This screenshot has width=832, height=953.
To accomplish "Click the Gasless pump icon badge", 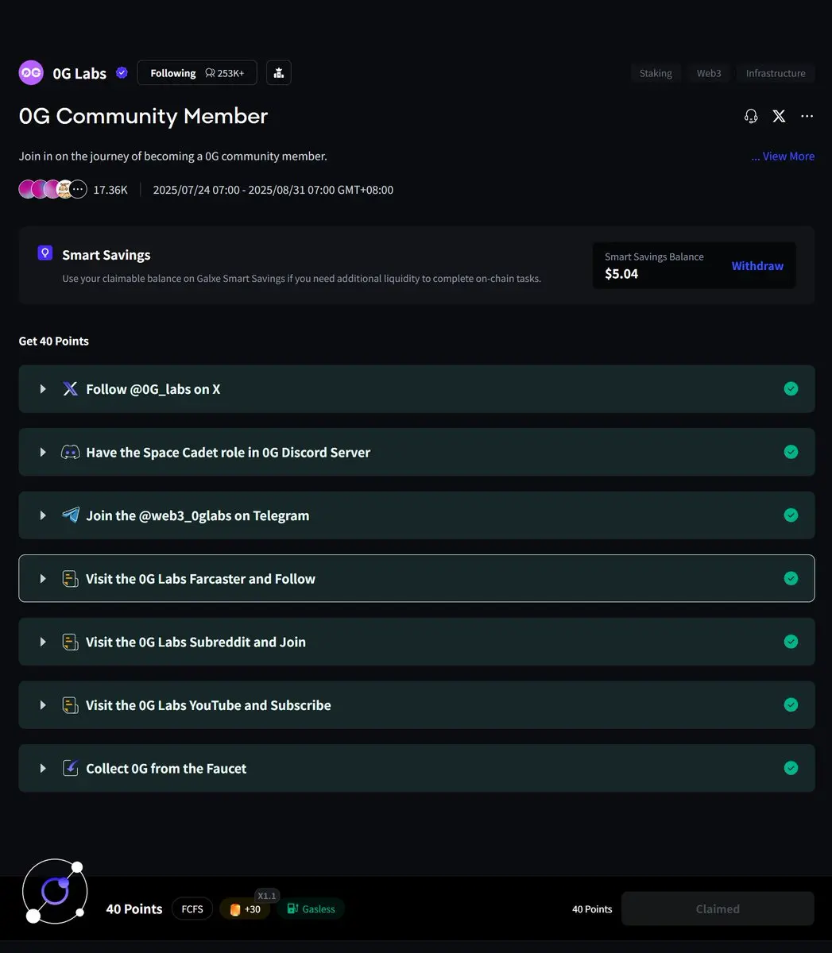I will [x=311, y=909].
